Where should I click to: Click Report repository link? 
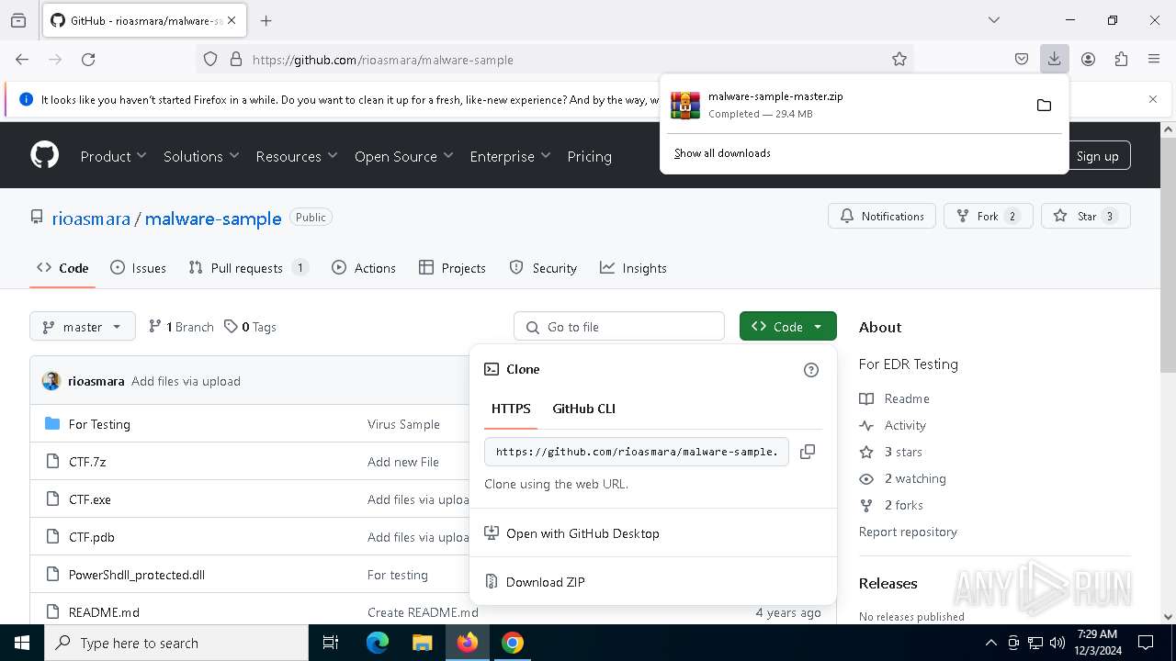(908, 532)
